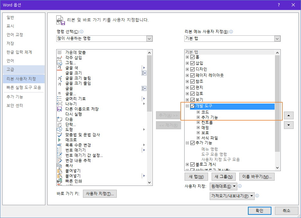Select the 단락... paragraph command icon
Viewport: 301px width, 218px height.
coord(59,124)
